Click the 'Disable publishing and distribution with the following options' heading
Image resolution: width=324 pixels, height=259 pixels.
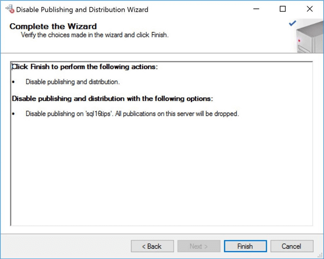point(112,99)
